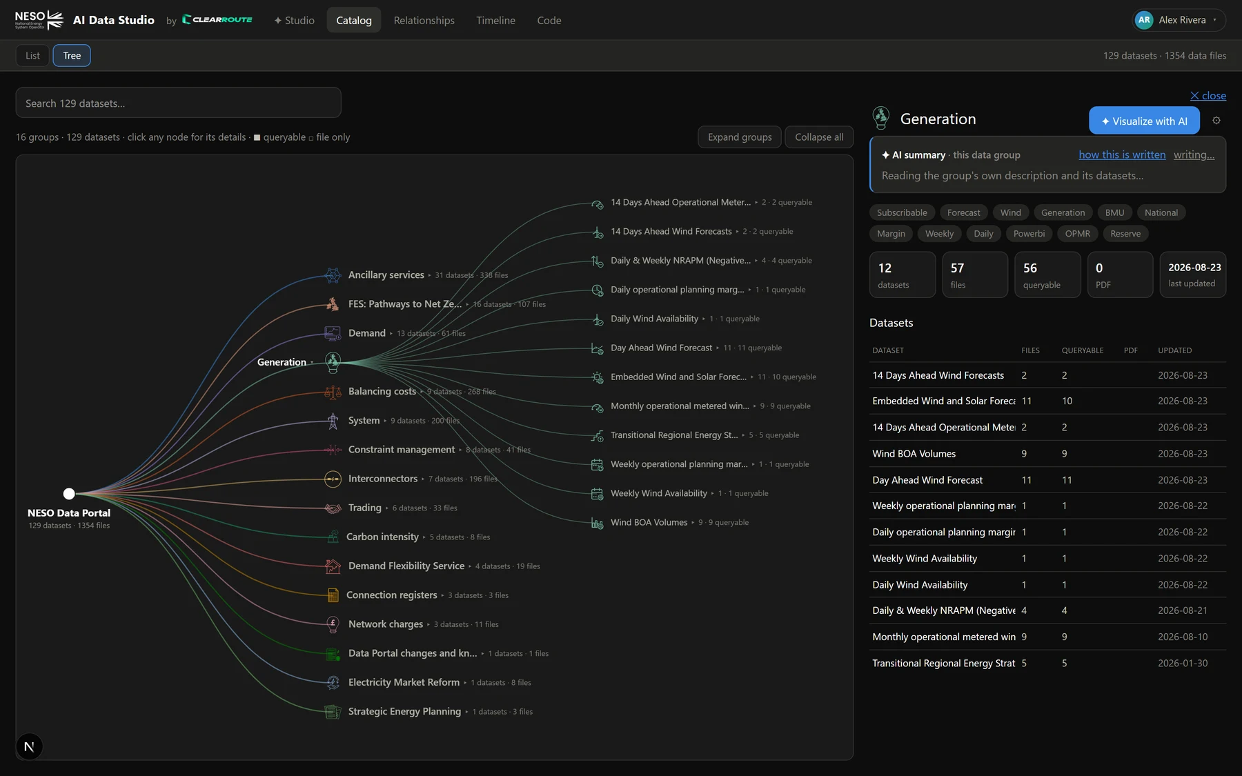The height and width of the screenshot is (776, 1242).
Task: Click the Connection registers icon
Action: (x=333, y=595)
